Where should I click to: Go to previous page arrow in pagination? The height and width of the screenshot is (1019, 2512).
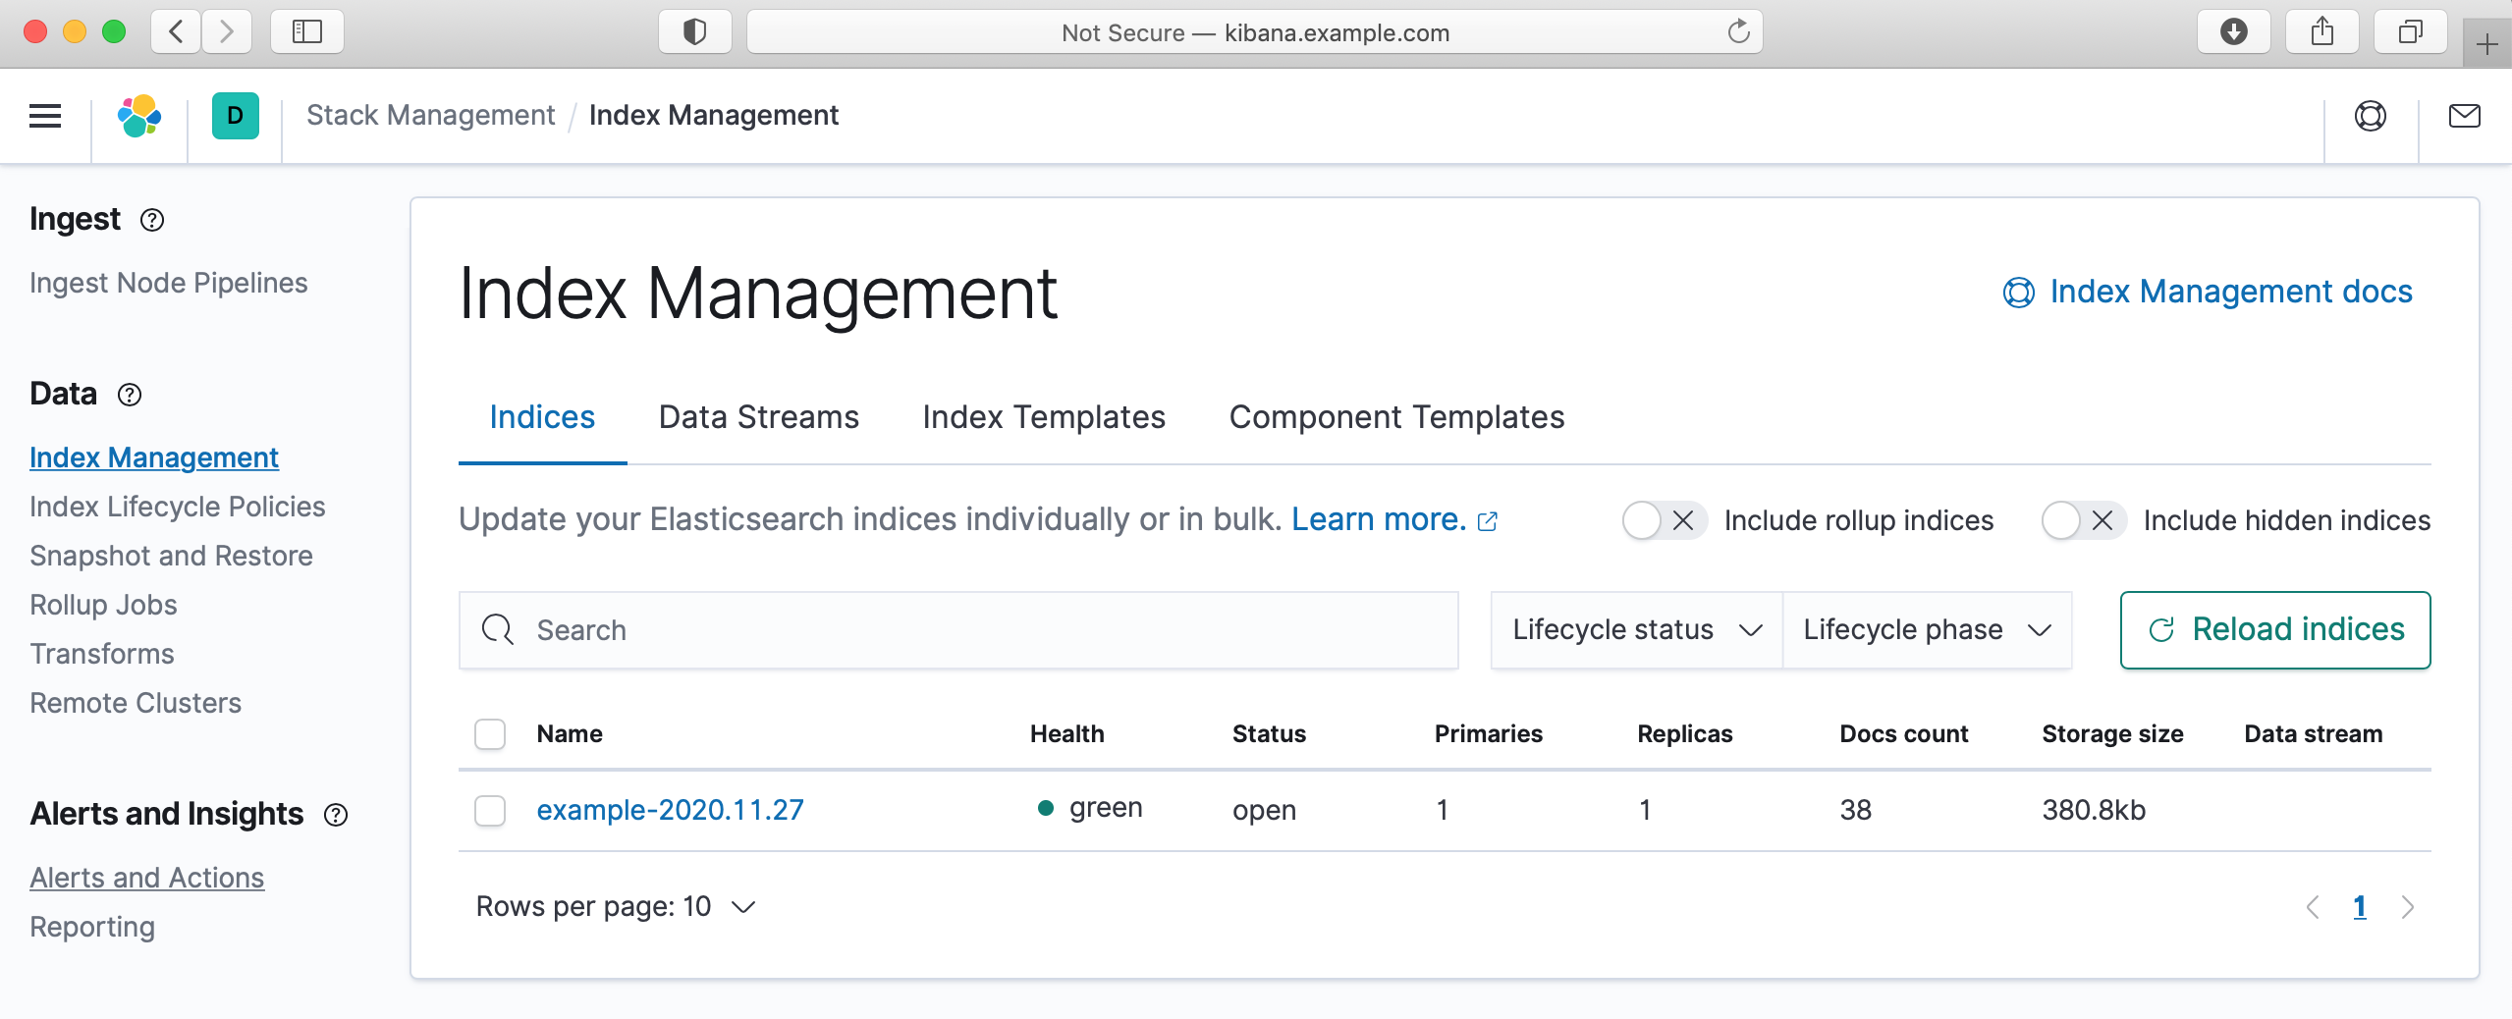point(2313,907)
